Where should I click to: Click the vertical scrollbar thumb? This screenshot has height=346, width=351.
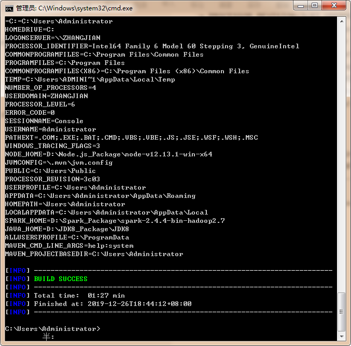coord(342,312)
